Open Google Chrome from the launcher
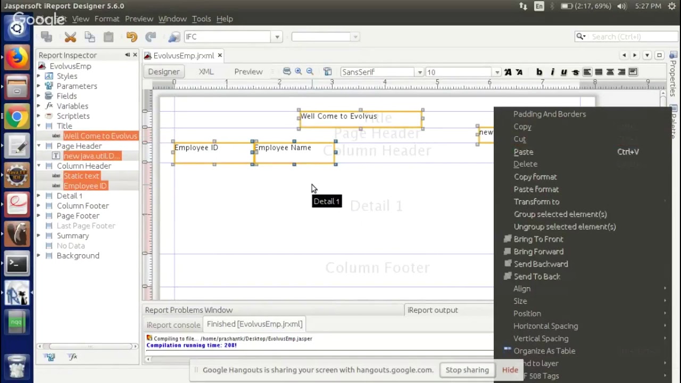Viewport: 681px width, 383px height. pyautogui.click(x=17, y=116)
